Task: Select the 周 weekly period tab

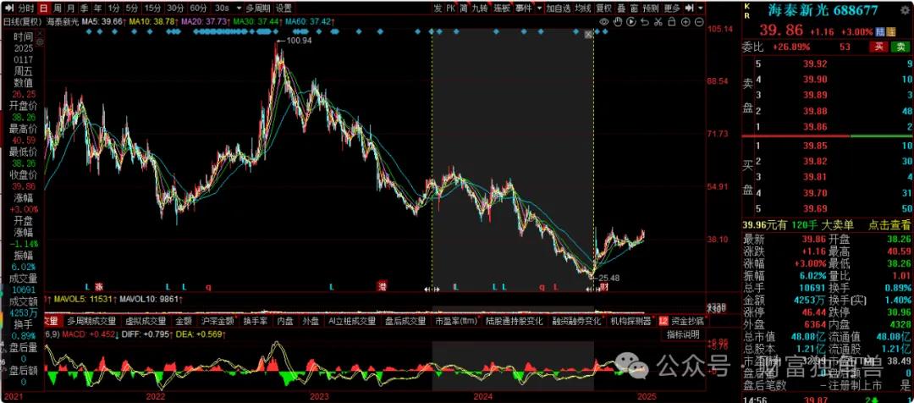Action: tap(58, 8)
